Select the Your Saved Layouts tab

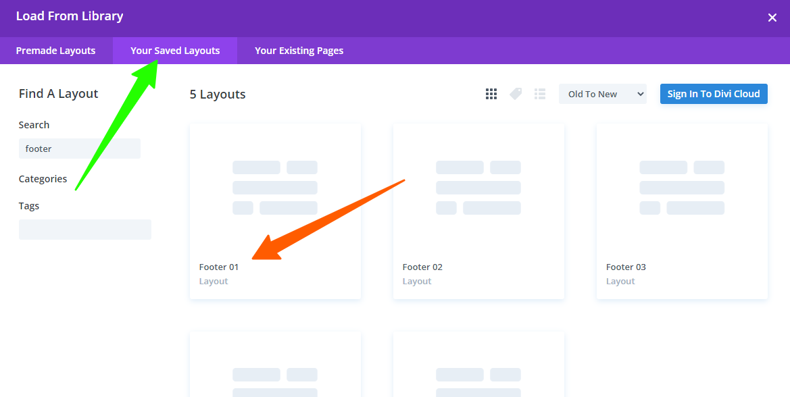[175, 51]
